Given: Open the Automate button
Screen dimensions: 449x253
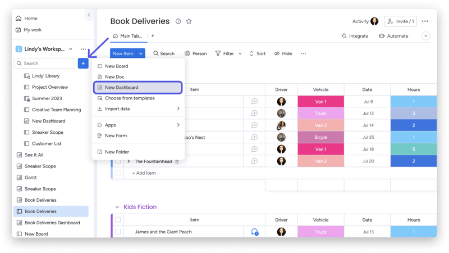Looking at the screenshot, I should pyautogui.click(x=393, y=36).
